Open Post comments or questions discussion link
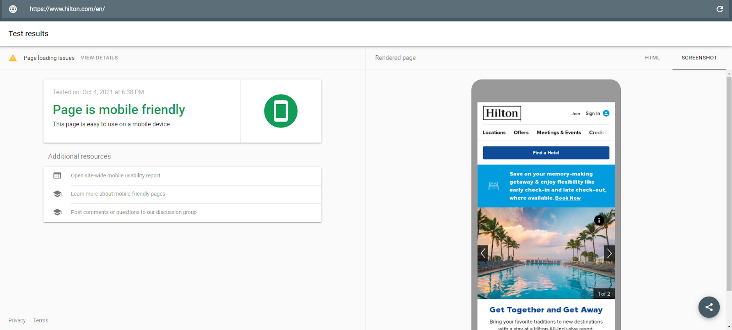This screenshot has height=330, width=732. coord(134,212)
